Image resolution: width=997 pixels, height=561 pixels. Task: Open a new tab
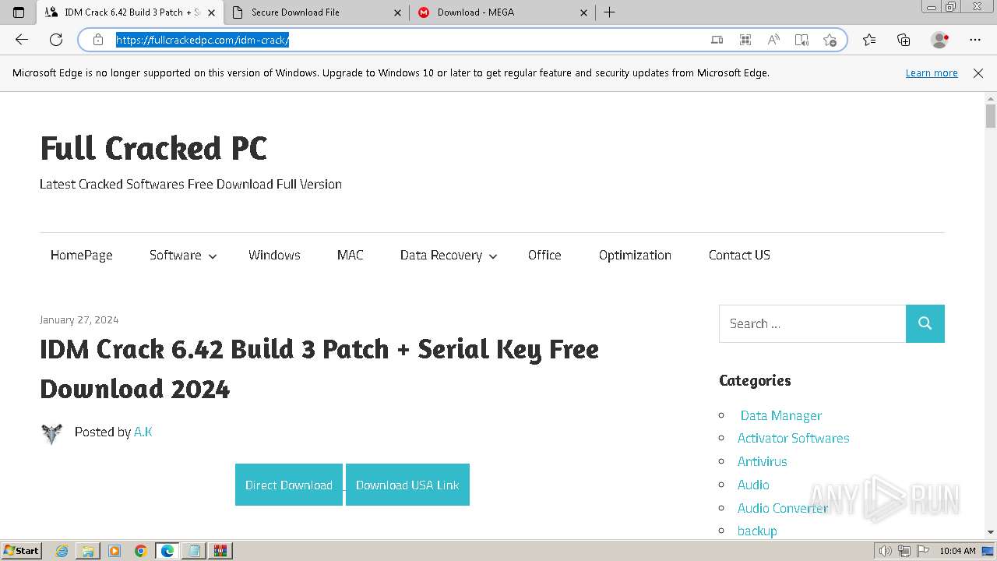point(609,12)
